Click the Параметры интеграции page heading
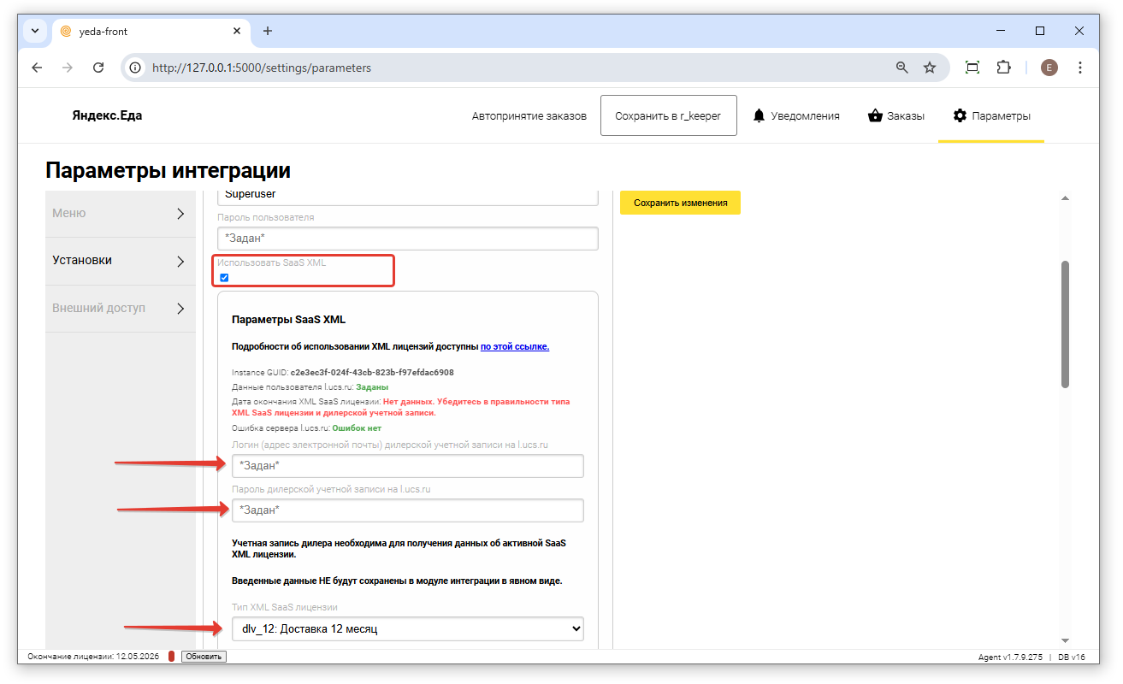This screenshot has height=684, width=1123. 168,170
